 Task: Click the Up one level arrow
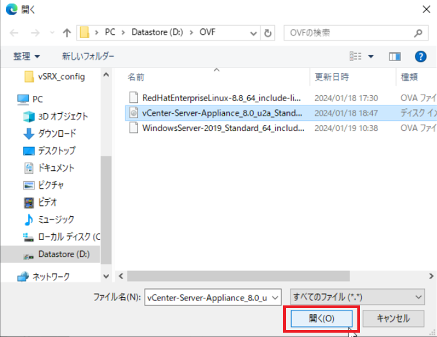click(x=67, y=33)
